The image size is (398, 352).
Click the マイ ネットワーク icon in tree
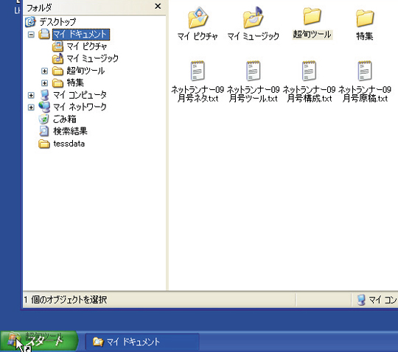44,107
